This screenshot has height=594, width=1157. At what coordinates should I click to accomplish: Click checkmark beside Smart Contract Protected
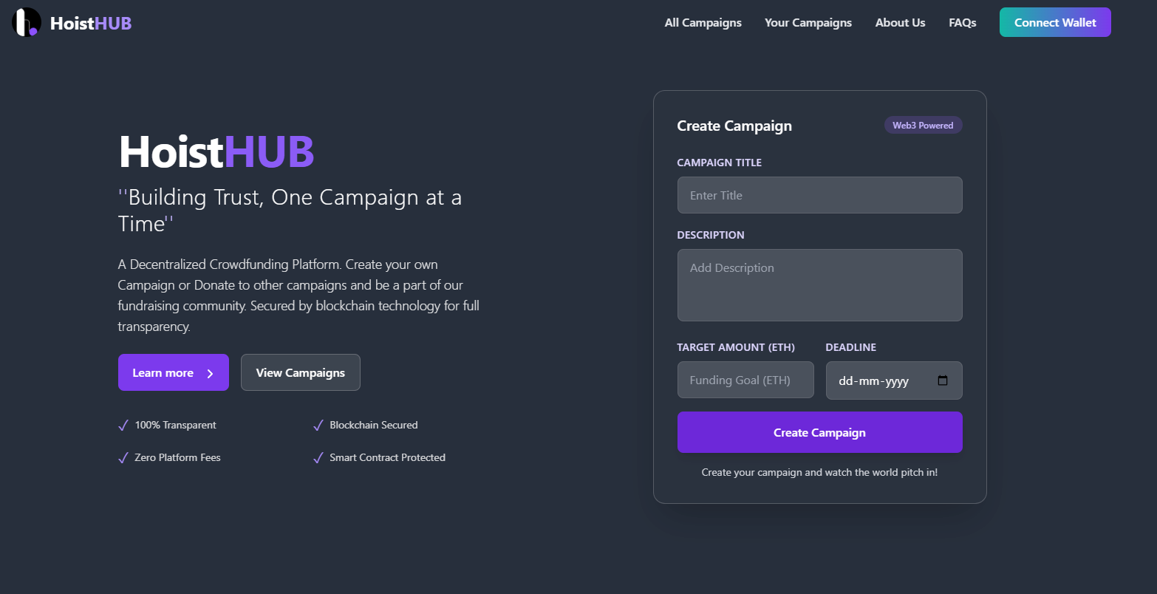coord(318,458)
